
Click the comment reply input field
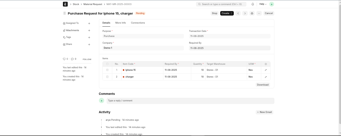click(190, 101)
